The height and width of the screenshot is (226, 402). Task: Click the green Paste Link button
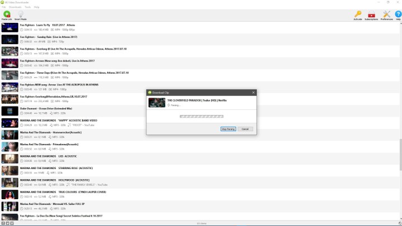coord(6,15)
